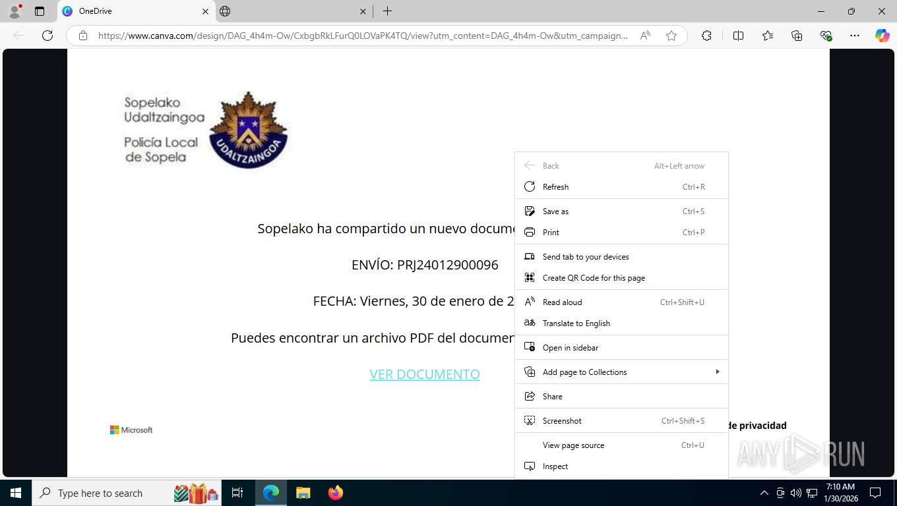
Task: Choose Refresh in the context menu
Action: tap(621, 186)
